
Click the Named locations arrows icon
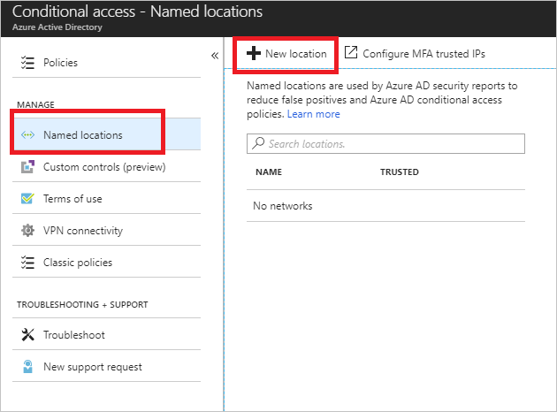tap(27, 135)
